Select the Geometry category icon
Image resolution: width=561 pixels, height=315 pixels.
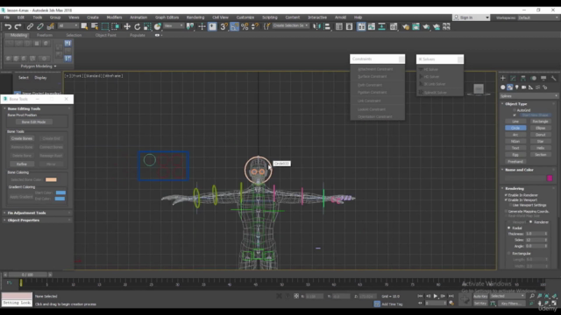[x=503, y=87]
